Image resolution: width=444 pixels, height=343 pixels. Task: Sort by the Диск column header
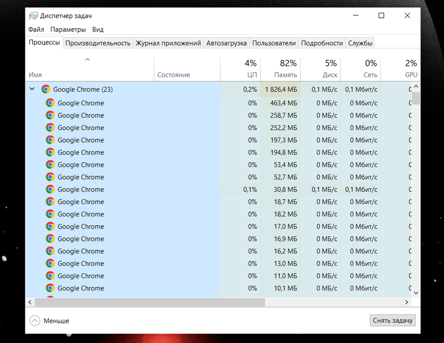point(321,69)
